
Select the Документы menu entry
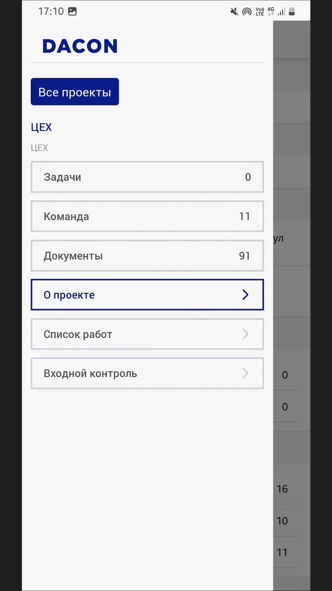[x=147, y=255]
